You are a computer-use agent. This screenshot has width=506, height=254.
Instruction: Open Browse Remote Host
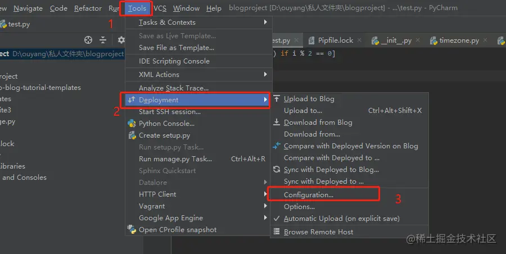coord(350,232)
